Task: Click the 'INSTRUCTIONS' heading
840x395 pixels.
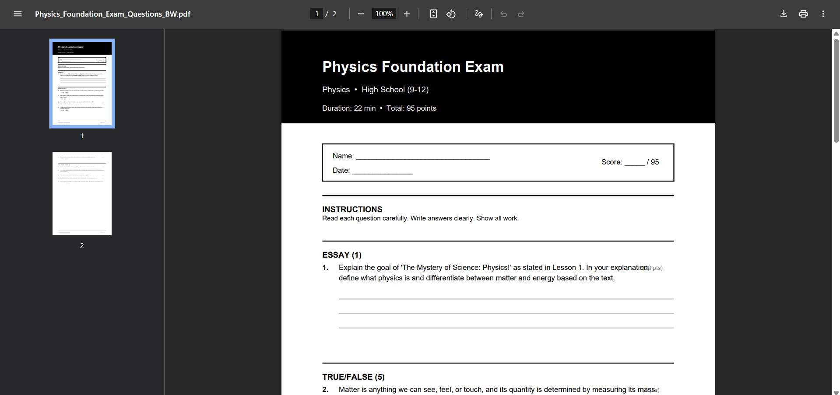Action: click(352, 209)
